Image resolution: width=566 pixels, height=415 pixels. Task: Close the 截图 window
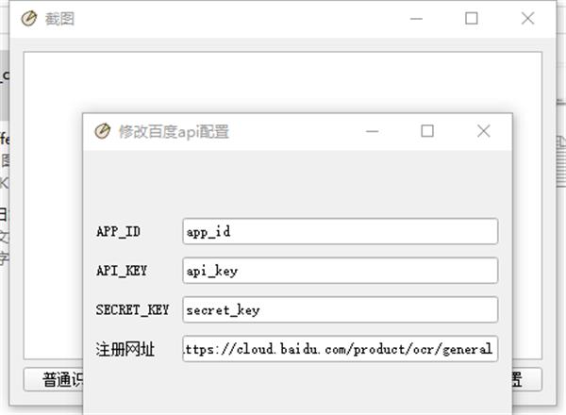point(527,18)
